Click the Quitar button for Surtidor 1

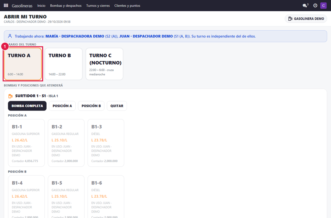(x=117, y=106)
